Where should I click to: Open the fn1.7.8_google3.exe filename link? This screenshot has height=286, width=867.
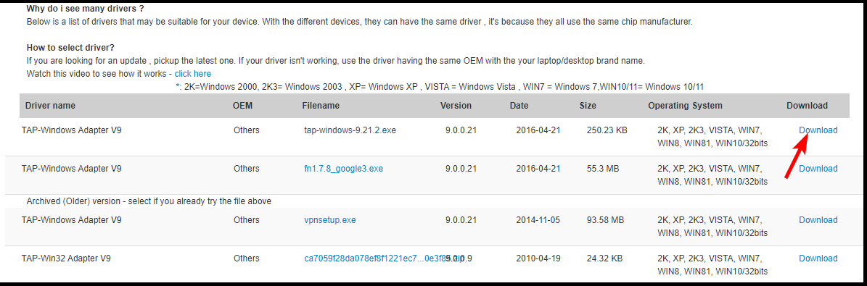coord(343,169)
